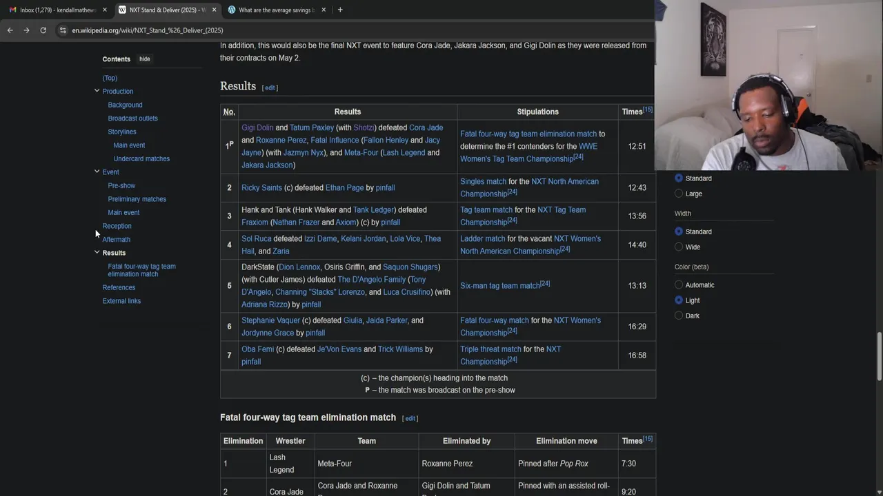Open the Sol Ruca link
The height and width of the screenshot is (496, 883).
tap(257, 238)
